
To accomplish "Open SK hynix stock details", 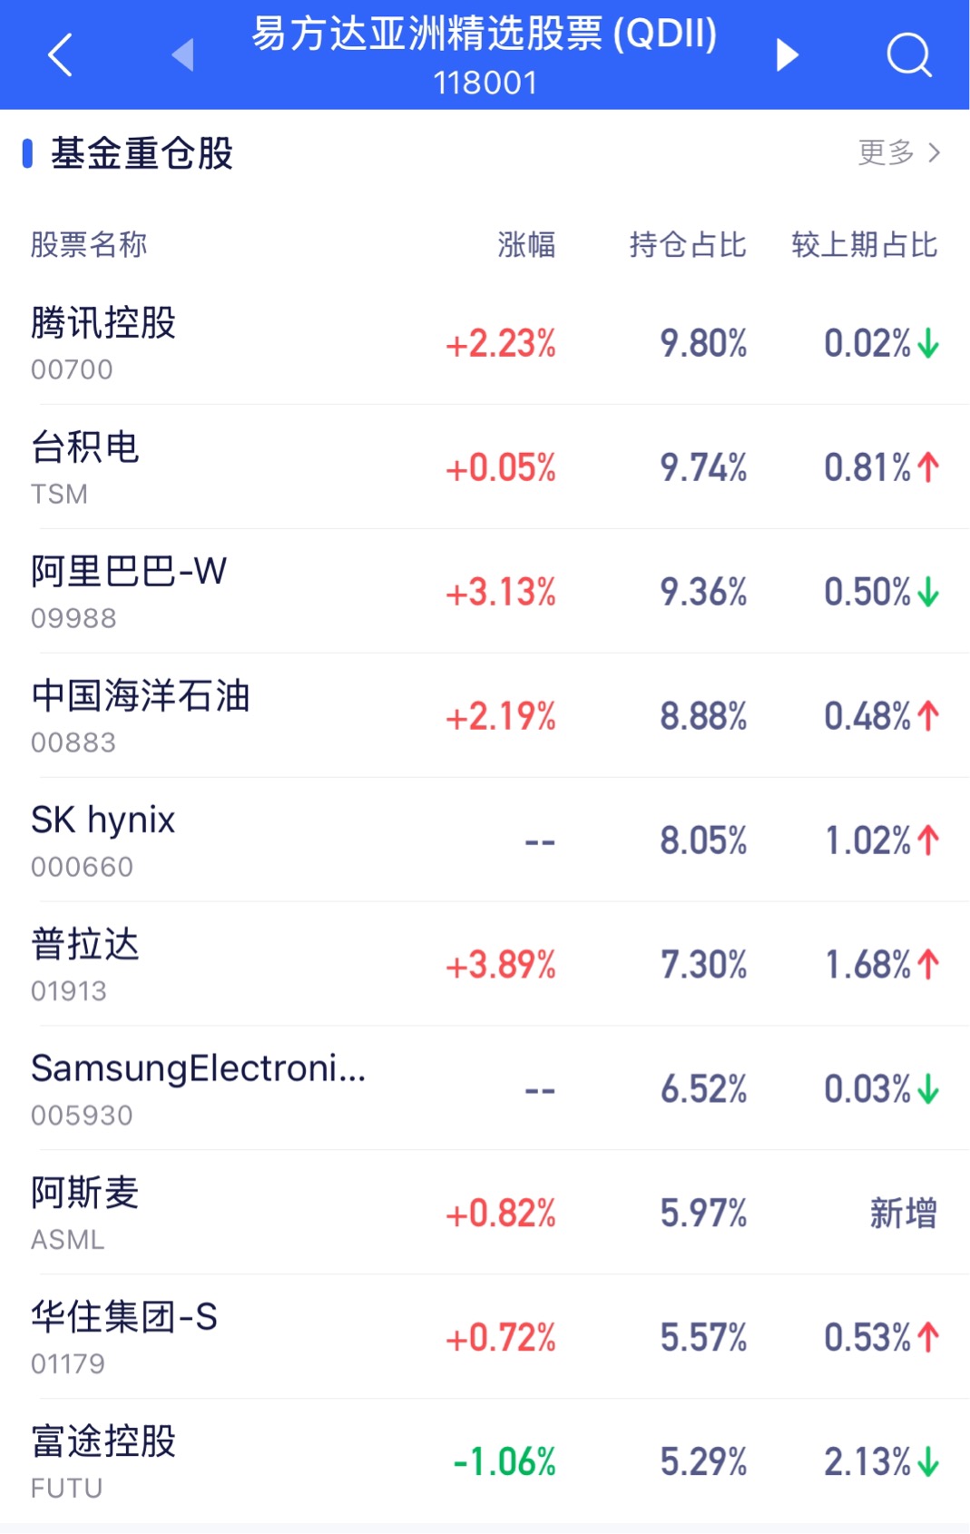I will point(485,841).
